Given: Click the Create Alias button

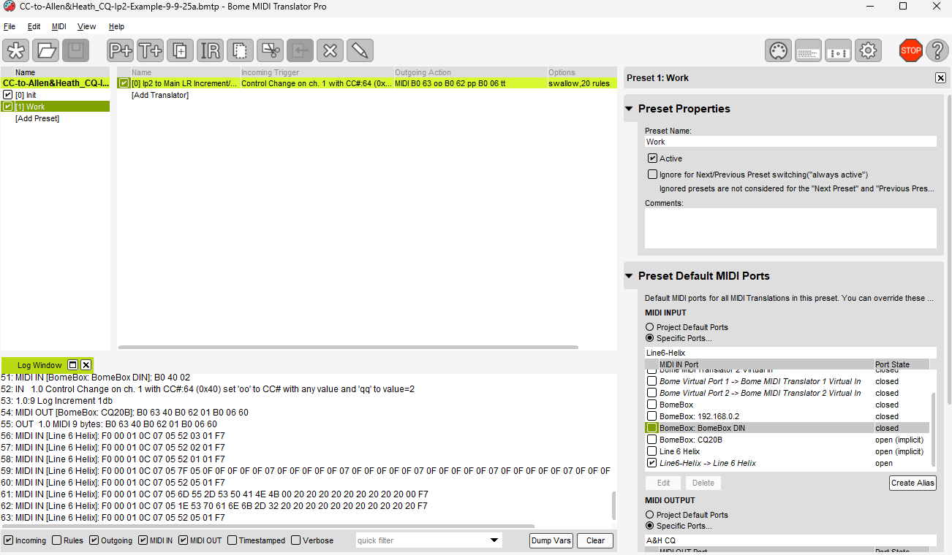Looking at the screenshot, I should pyautogui.click(x=912, y=483).
